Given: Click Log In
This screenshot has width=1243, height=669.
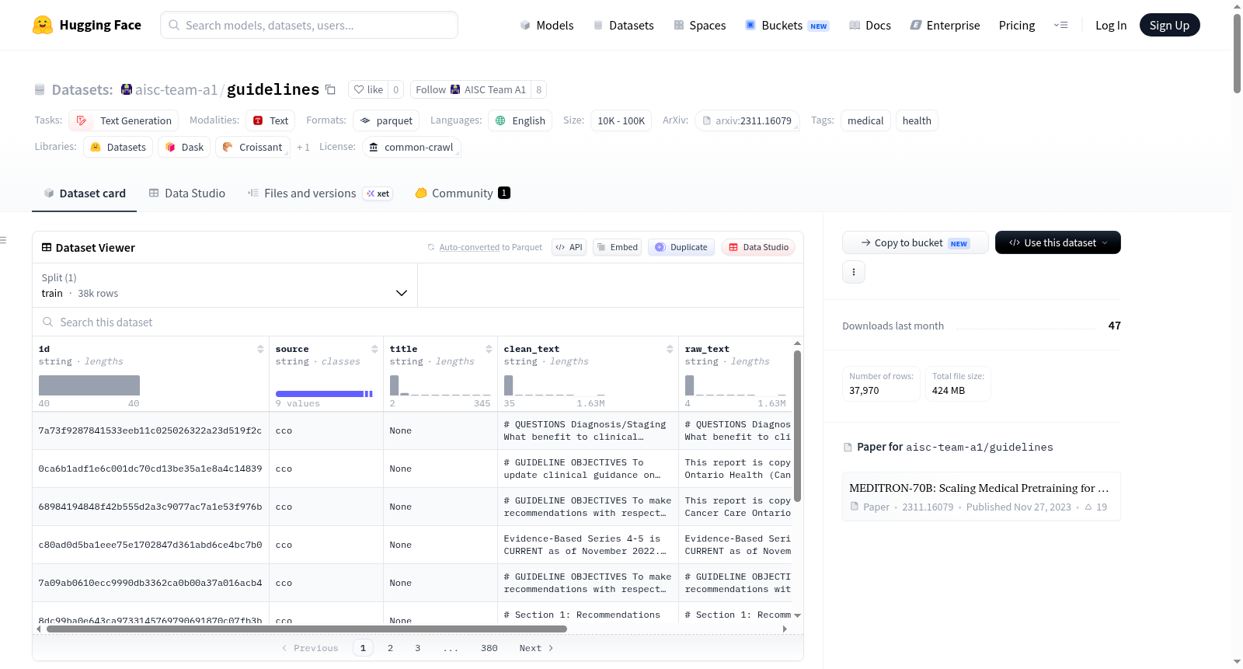Looking at the screenshot, I should (1111, 26).
